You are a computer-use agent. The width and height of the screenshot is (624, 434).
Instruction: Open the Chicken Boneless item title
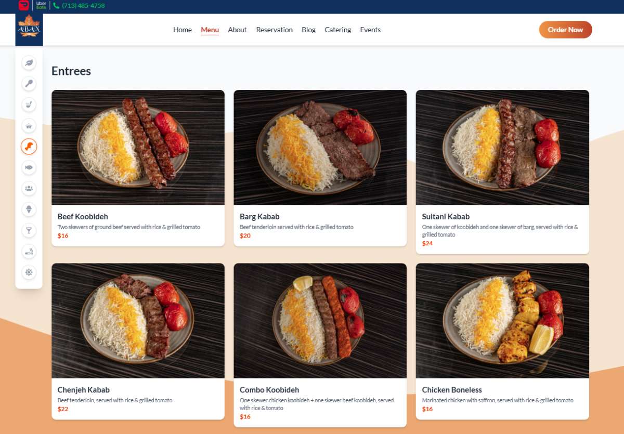pos(452,390)
